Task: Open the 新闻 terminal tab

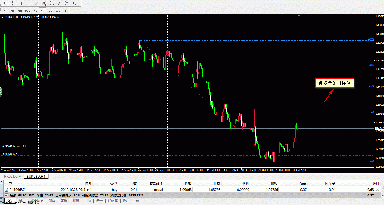Action: pos(52,201)
